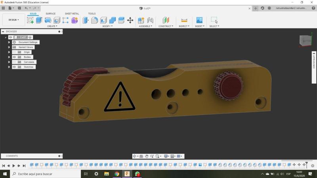The height and width of the screenshot is (178, 317).
Task: Toggle Canvases folder visibility
Action: click(x=14, y=62)
